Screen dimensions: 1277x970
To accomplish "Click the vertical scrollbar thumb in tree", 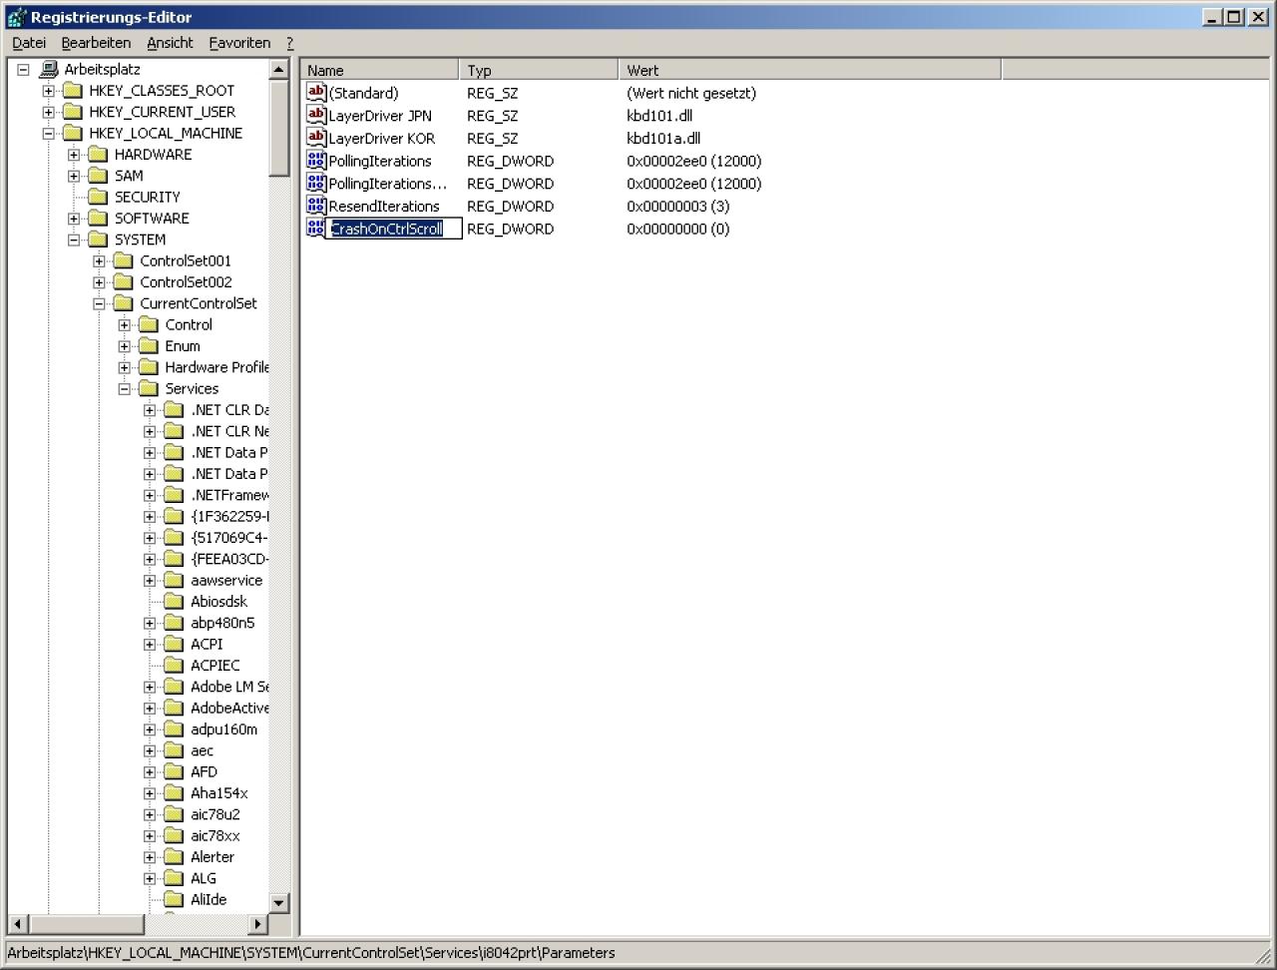I will [x=279, y=128].
